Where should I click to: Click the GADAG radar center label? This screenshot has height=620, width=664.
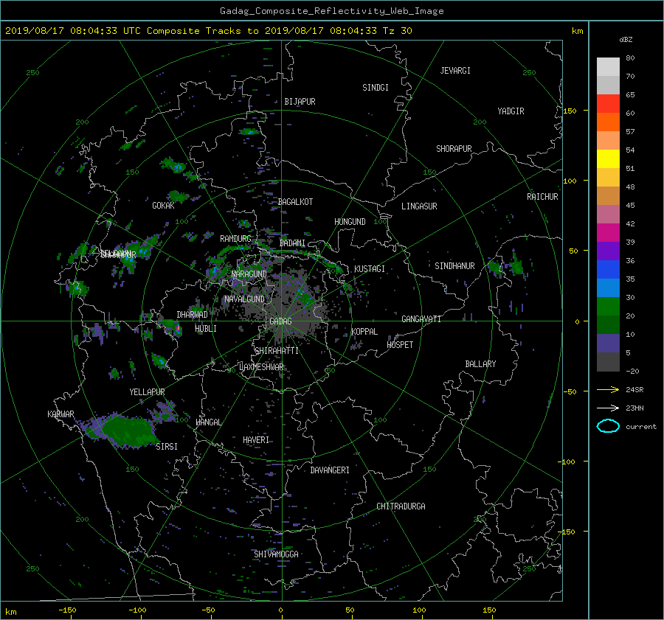[x=280, y=321]
